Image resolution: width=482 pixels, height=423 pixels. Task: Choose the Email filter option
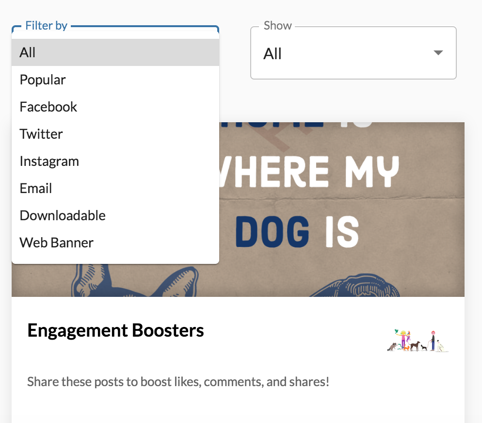pyautogui.click(x=115, y=188)
